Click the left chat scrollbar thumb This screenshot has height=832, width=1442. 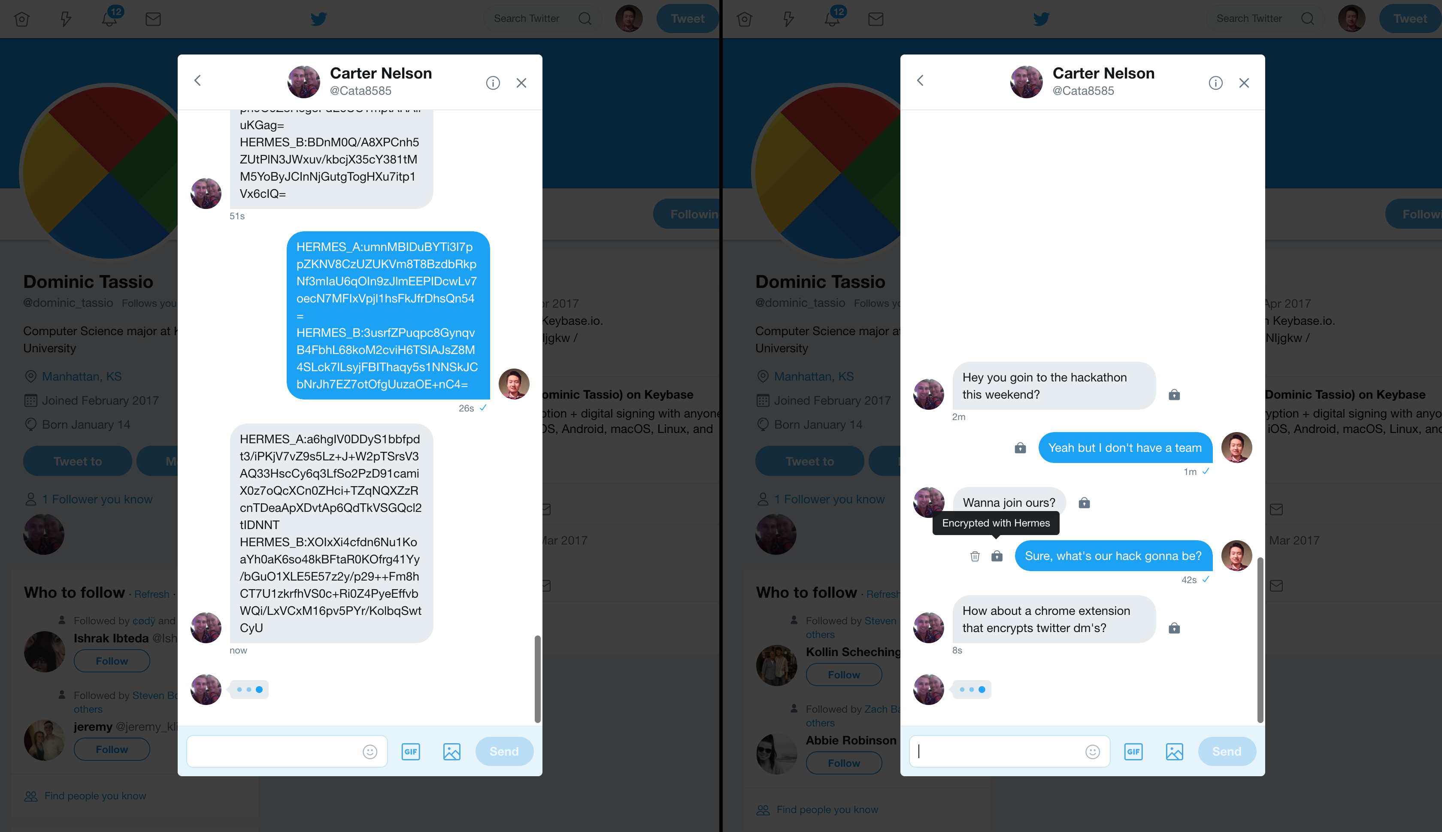point(537,678)
